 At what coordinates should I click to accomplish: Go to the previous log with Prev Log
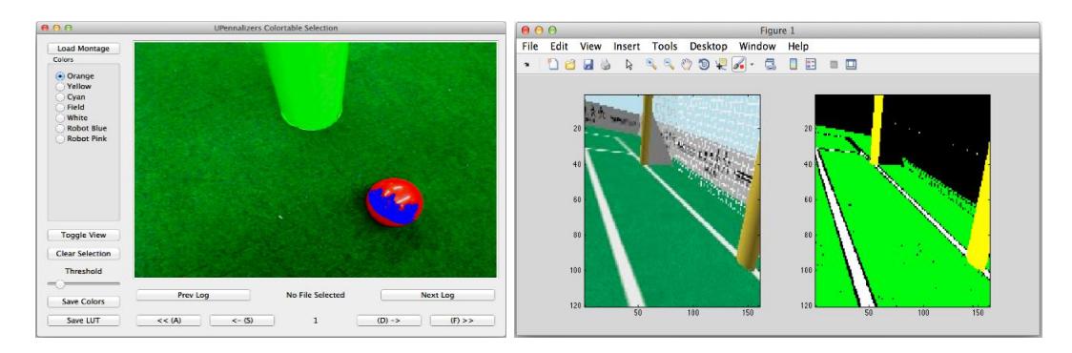(194, 295)
